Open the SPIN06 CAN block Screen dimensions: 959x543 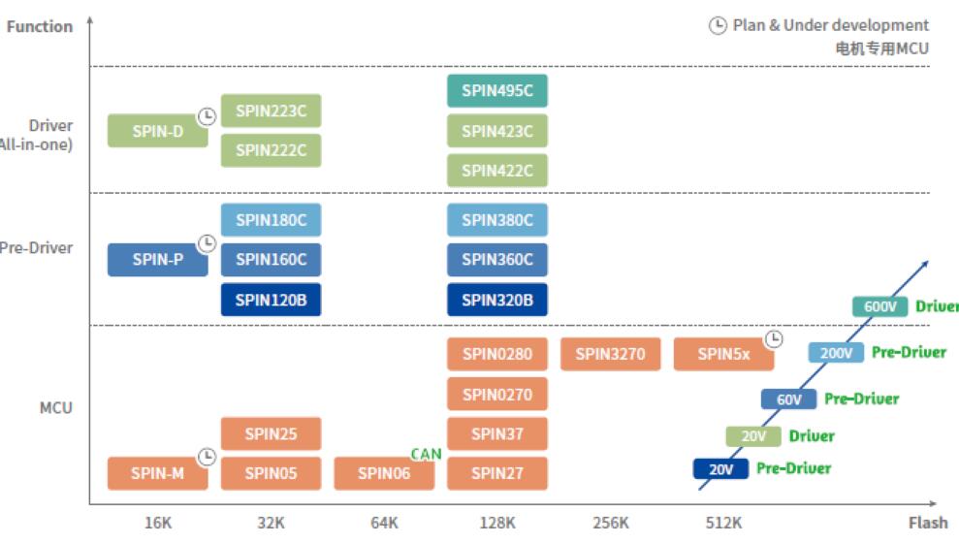click(384, 473)
